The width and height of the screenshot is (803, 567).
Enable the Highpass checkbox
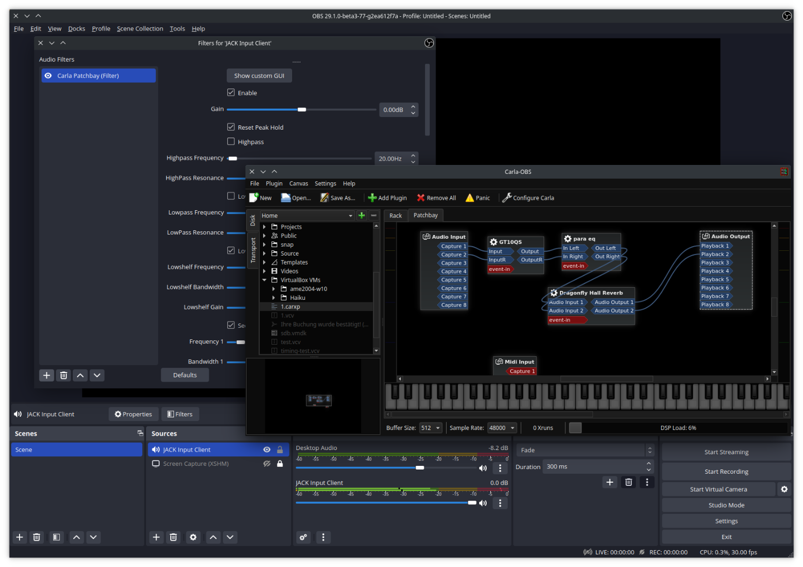[x=231, y=141]
